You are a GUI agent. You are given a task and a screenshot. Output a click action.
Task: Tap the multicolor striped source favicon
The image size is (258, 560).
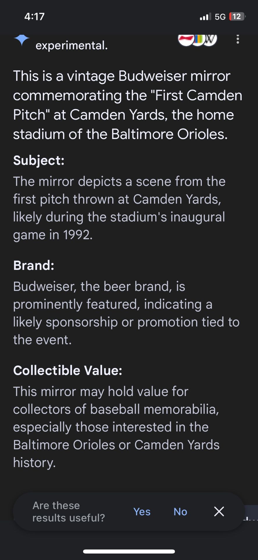[199, 39]
